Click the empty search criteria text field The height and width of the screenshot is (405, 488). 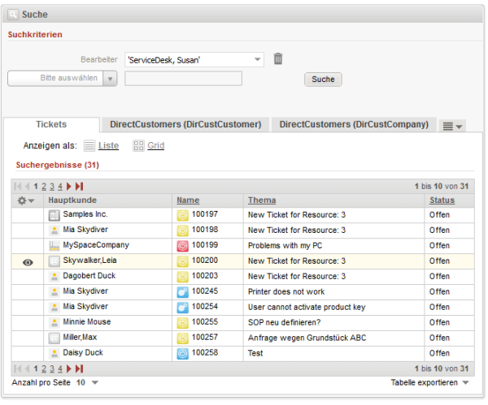pos(183,79)
